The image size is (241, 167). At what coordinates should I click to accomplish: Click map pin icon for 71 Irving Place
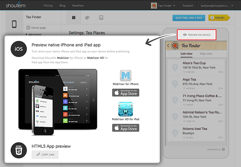tap(175, 101)
